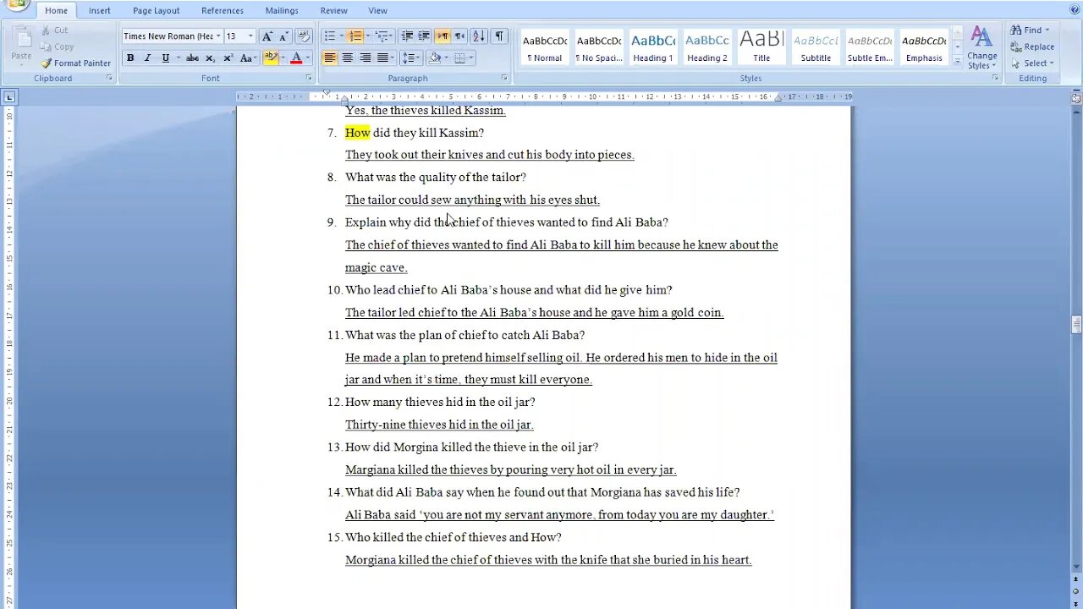The width and height of the screenshot is (1083, 609).
Task: Open the highlight color dropdown arrow
Action: pos(282,58)
